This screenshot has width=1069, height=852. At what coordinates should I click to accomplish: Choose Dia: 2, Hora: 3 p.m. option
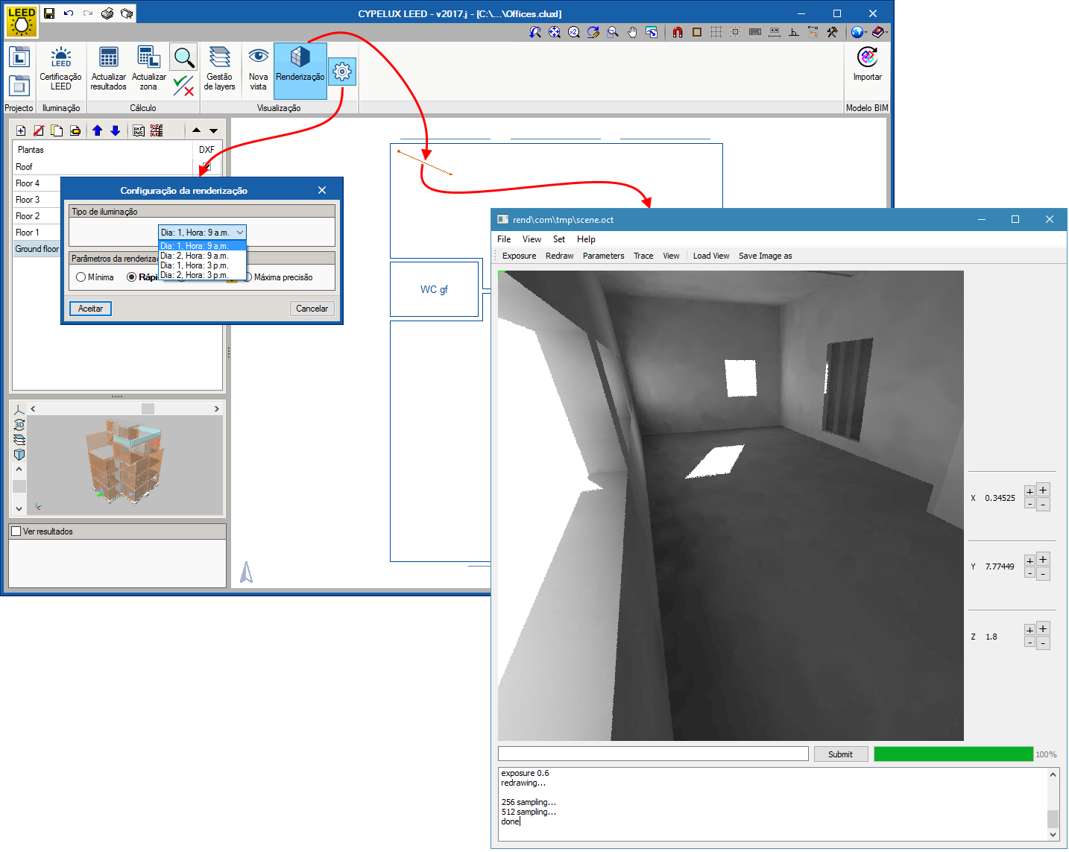coord(202,275)
